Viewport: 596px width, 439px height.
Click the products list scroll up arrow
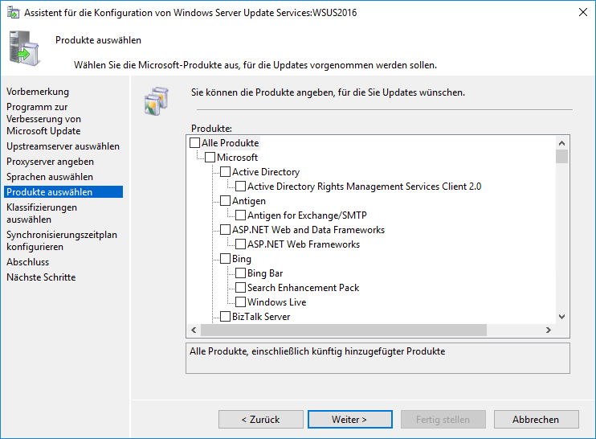pyautogui.click(x=561, y=143)
